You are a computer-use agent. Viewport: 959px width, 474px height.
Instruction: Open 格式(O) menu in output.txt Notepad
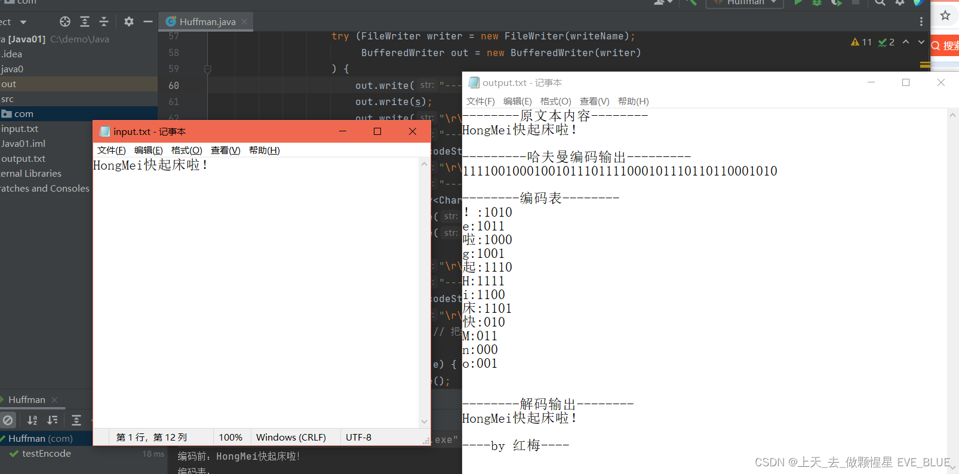tap(556, 101)
